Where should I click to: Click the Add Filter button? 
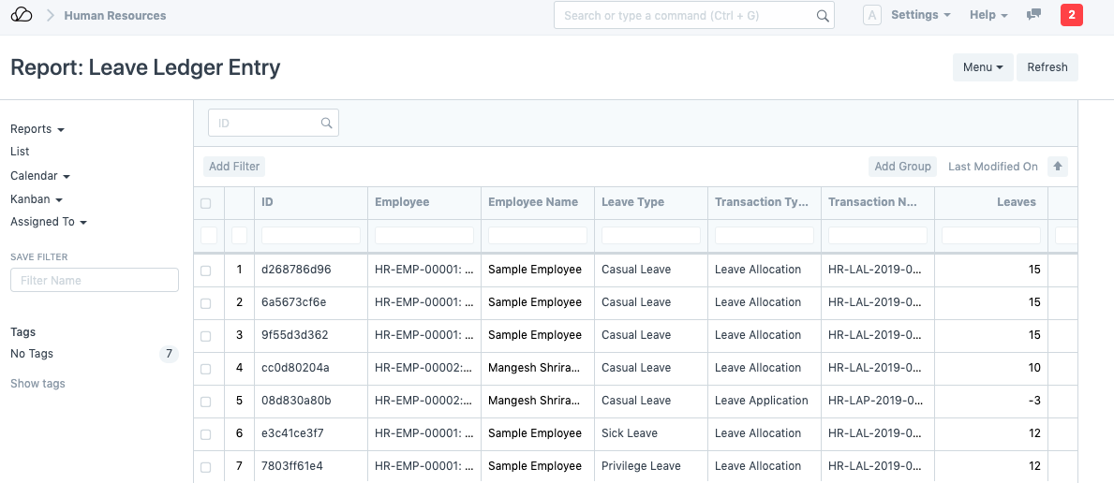(234, 167)
